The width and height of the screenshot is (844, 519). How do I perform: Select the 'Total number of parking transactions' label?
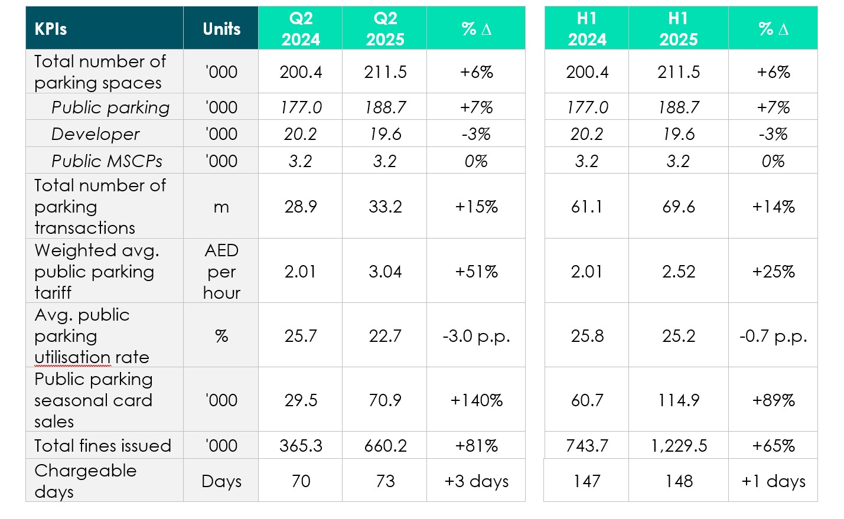tap(100, 207)
